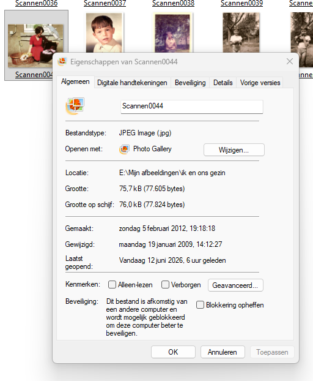Image resolution: width=313 pixels, height=381 pixels.
Task: Click the filename field containing Scannen0044
Action: coord(192,107)
